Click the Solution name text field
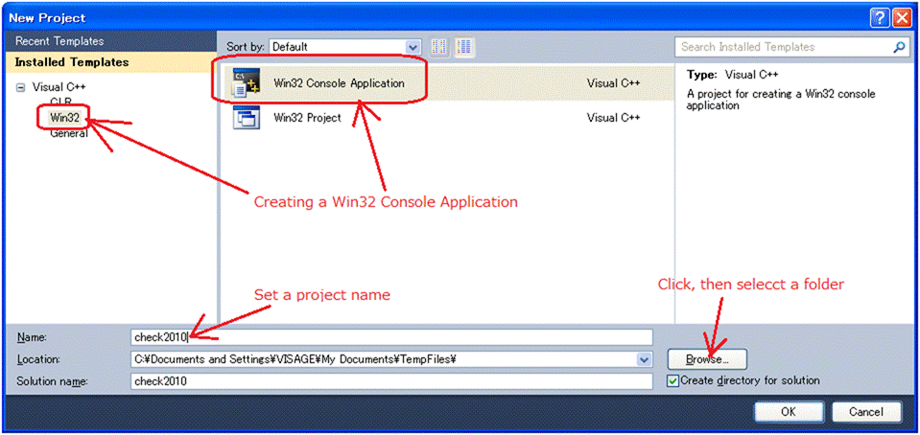Image resolution: width=920 pixels, height=435 pixels. point(390,381)
